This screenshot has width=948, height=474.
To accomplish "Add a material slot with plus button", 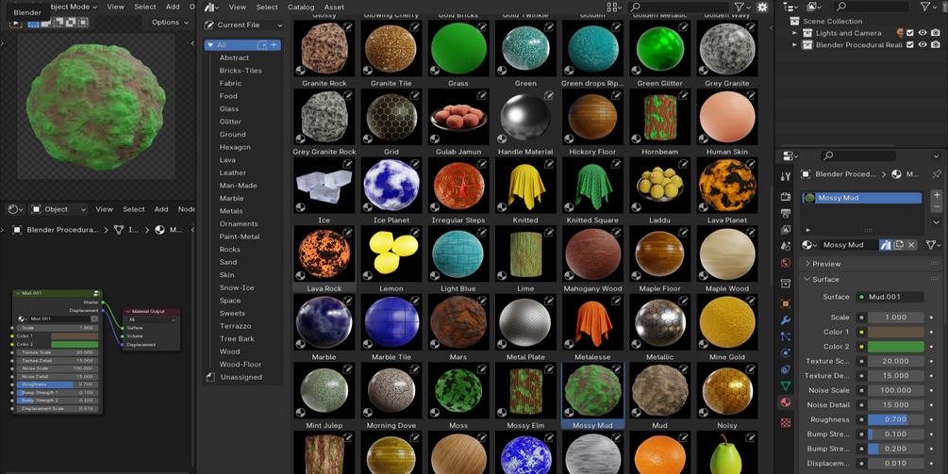I will (937, 195).
